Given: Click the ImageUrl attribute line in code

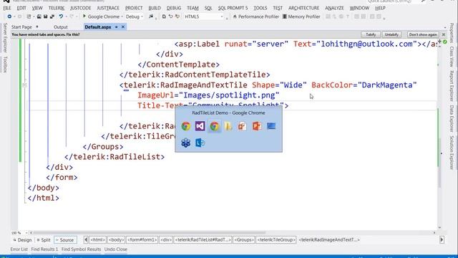Looking at the screenshot, I should (208, 95).
